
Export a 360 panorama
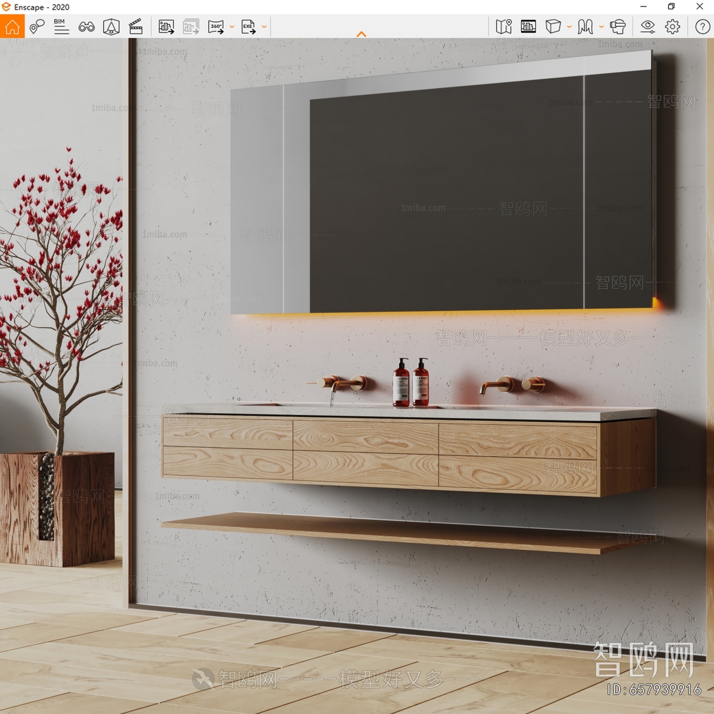click(x=216, y=27)
